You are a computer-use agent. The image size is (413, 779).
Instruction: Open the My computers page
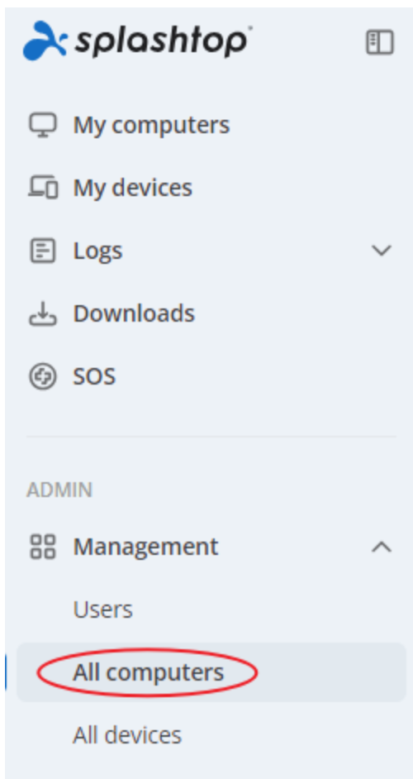151,125
